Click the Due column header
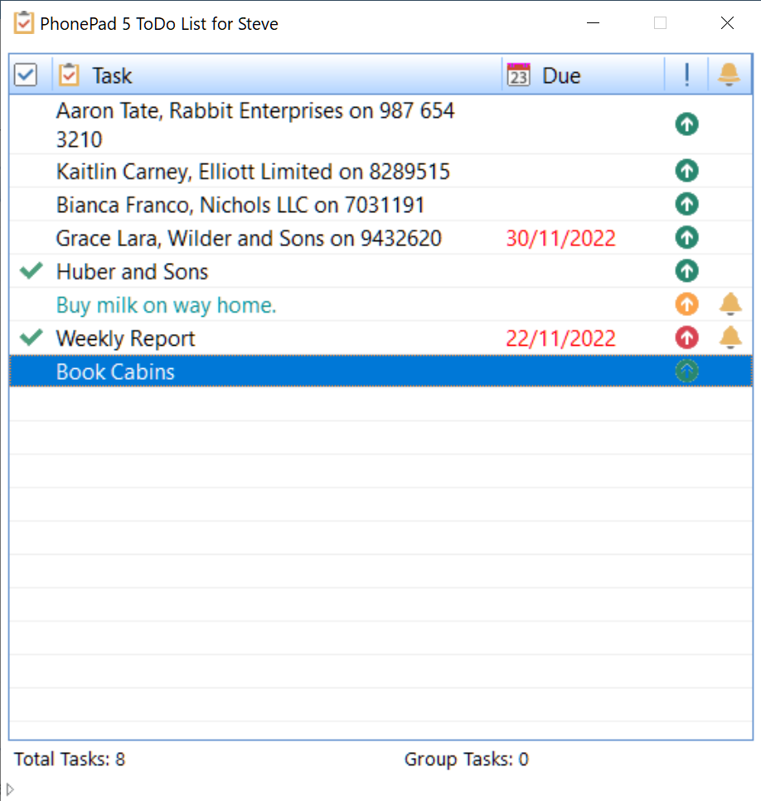This screenshot has height=801, width=761. (584, 75)
